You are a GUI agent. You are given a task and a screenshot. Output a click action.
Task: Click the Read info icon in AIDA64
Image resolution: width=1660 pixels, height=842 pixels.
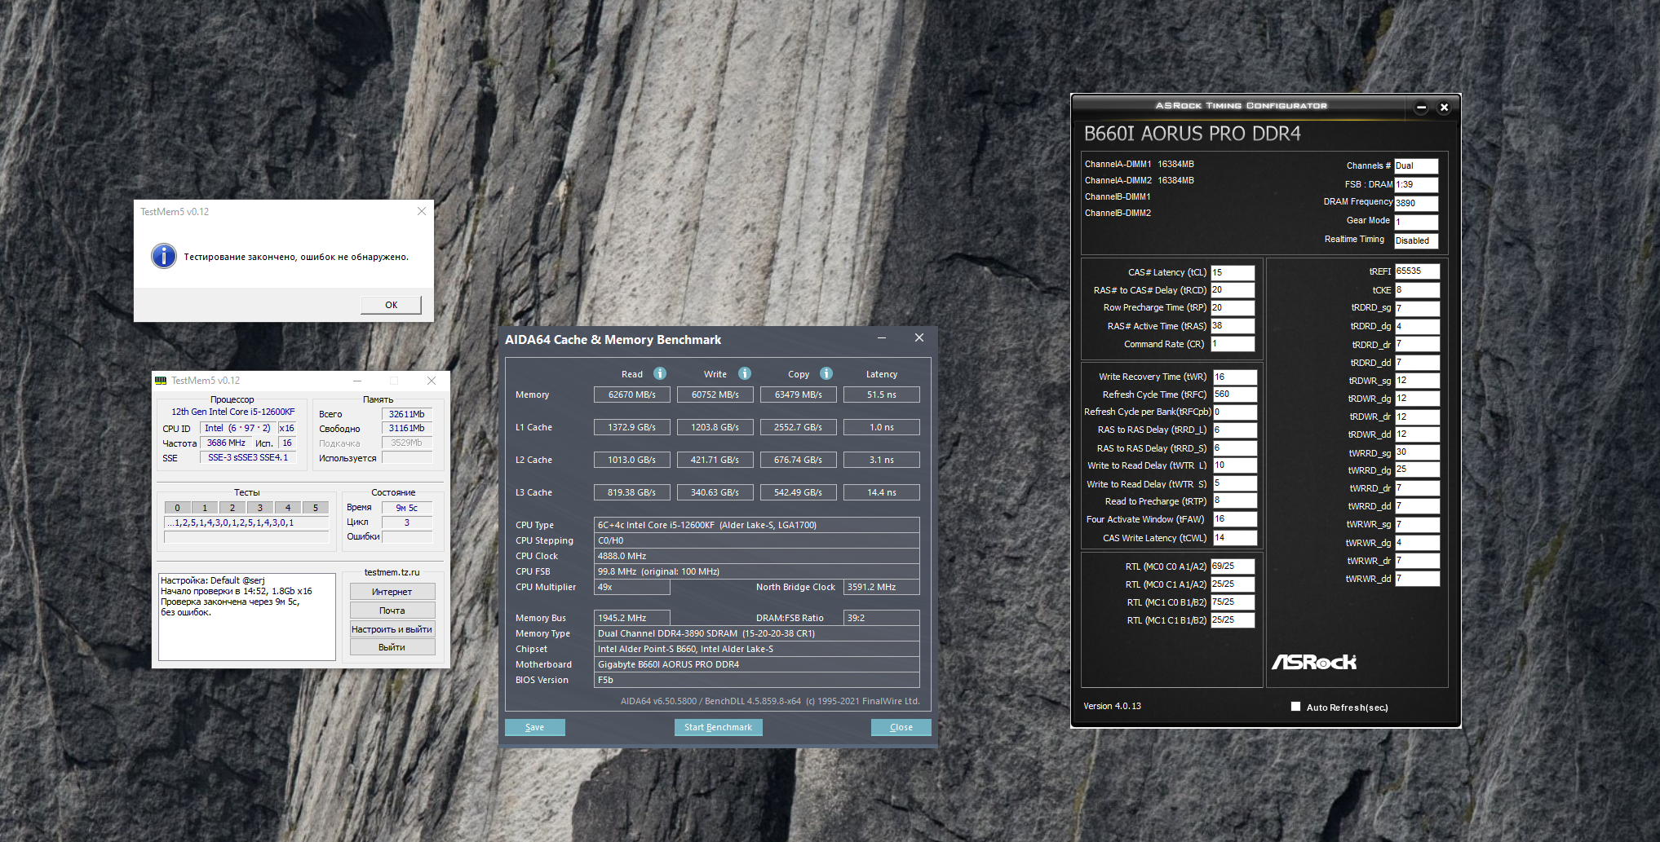pos(660,373)
